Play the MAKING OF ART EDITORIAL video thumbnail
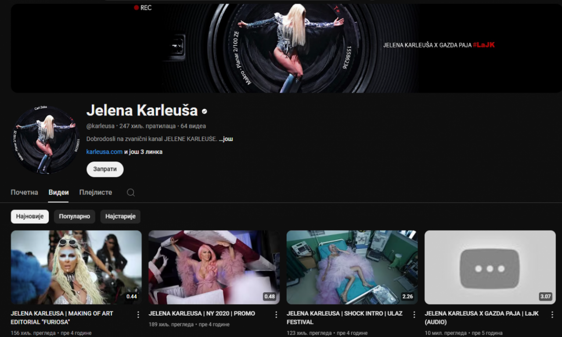The height and width of the screenshot is (337, 562). click(76, 267)
